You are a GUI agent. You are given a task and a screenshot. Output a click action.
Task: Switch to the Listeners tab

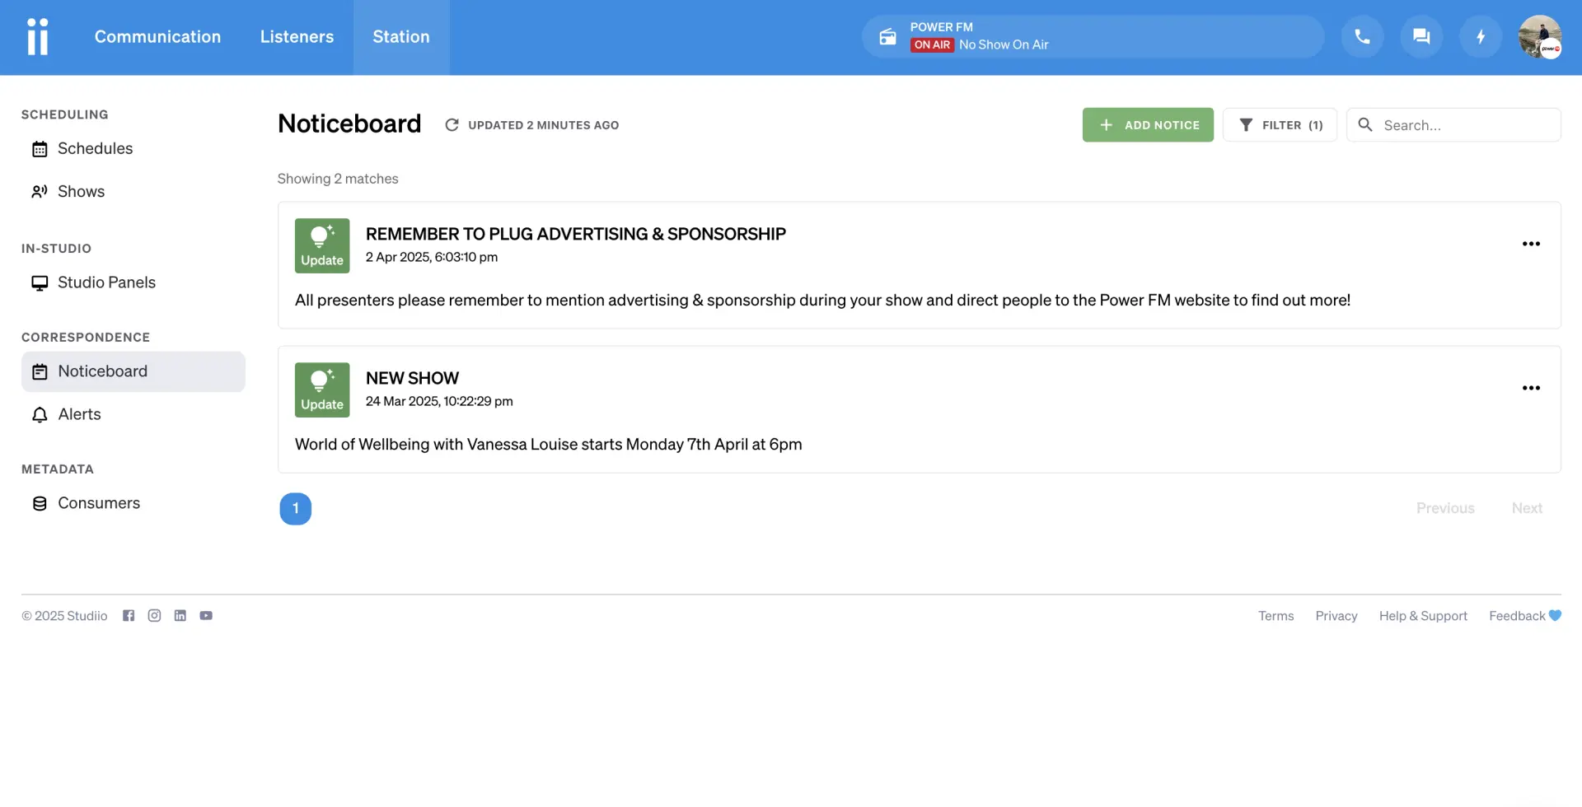coord(297,37)
